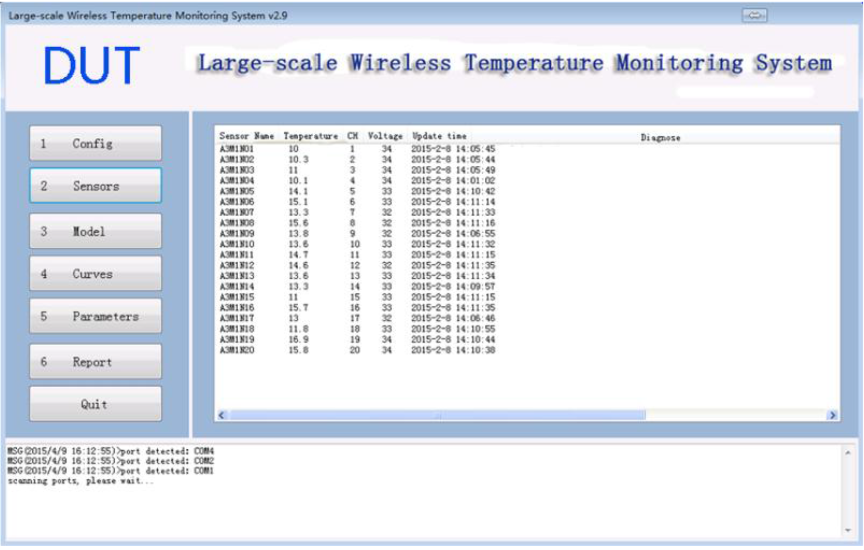Open the Config panel
864x550 pixels.
click(95, 144)
